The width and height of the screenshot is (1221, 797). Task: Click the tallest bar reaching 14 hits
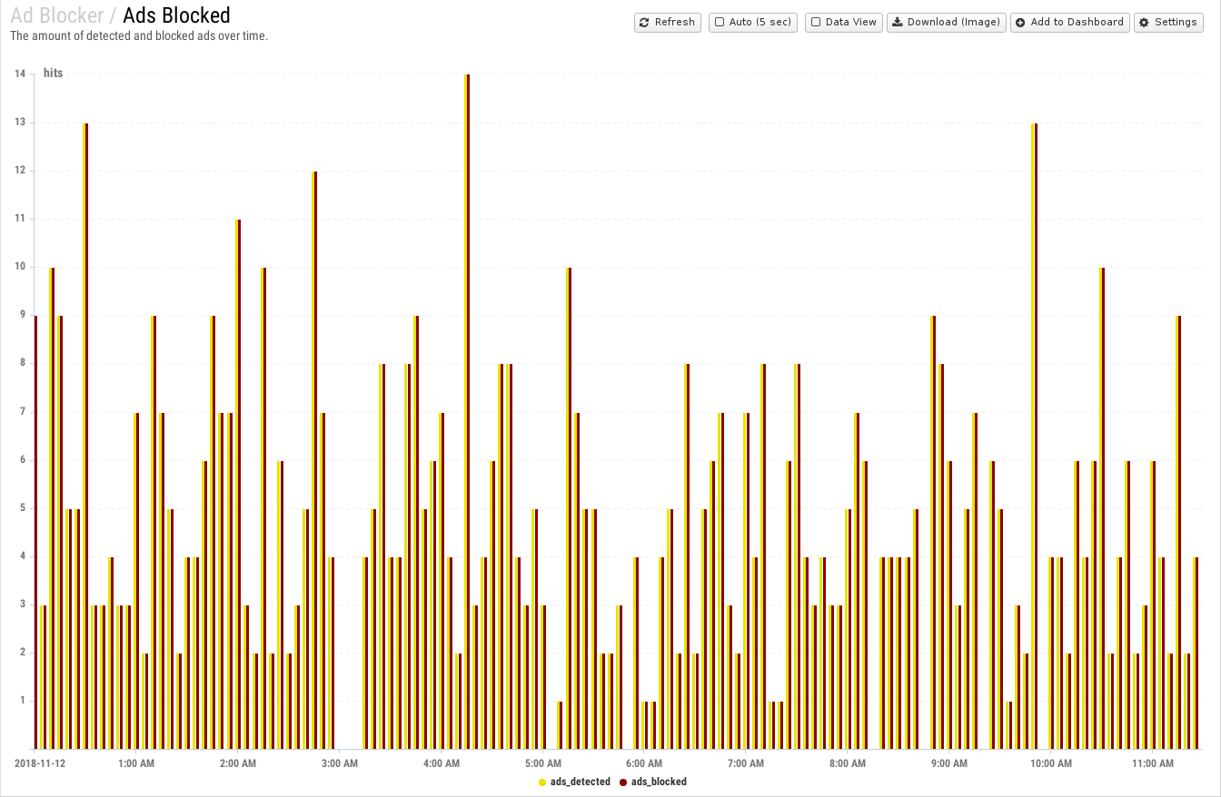point(467,411)
